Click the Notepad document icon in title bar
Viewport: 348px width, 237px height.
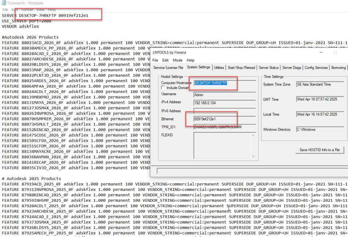tap(4, 3)
